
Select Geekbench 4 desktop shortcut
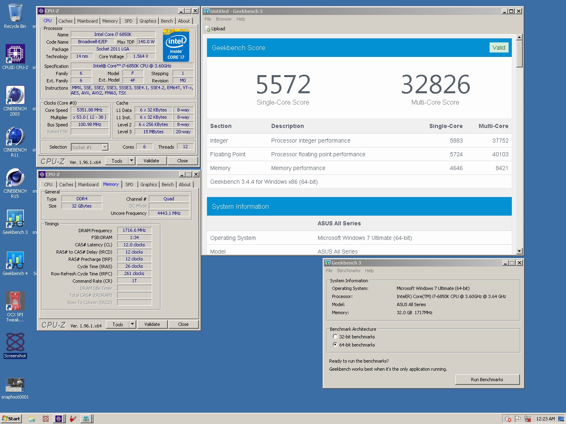coord(15,263)
